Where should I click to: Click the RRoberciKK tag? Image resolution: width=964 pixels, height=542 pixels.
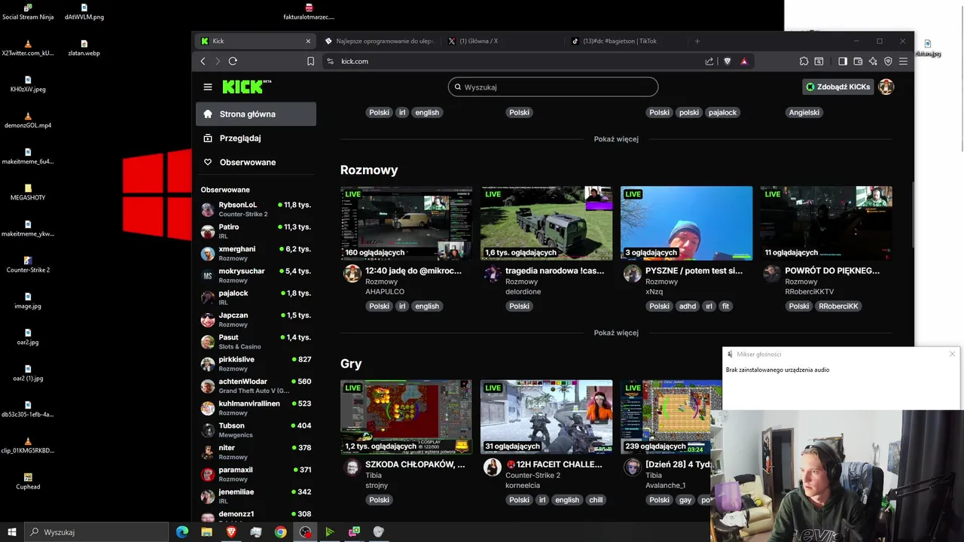point(839,306)
